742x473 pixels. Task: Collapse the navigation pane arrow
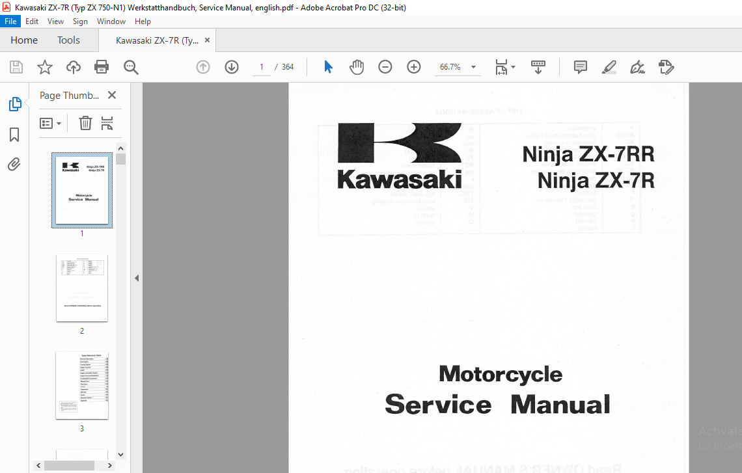pos(136,278)
